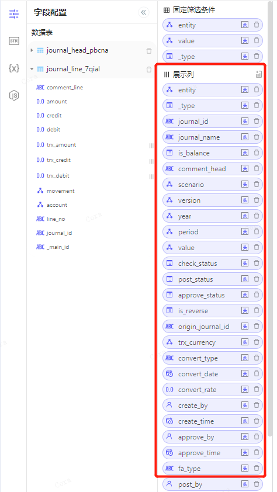Toggle the association icon on scenario field

point(245,185)
